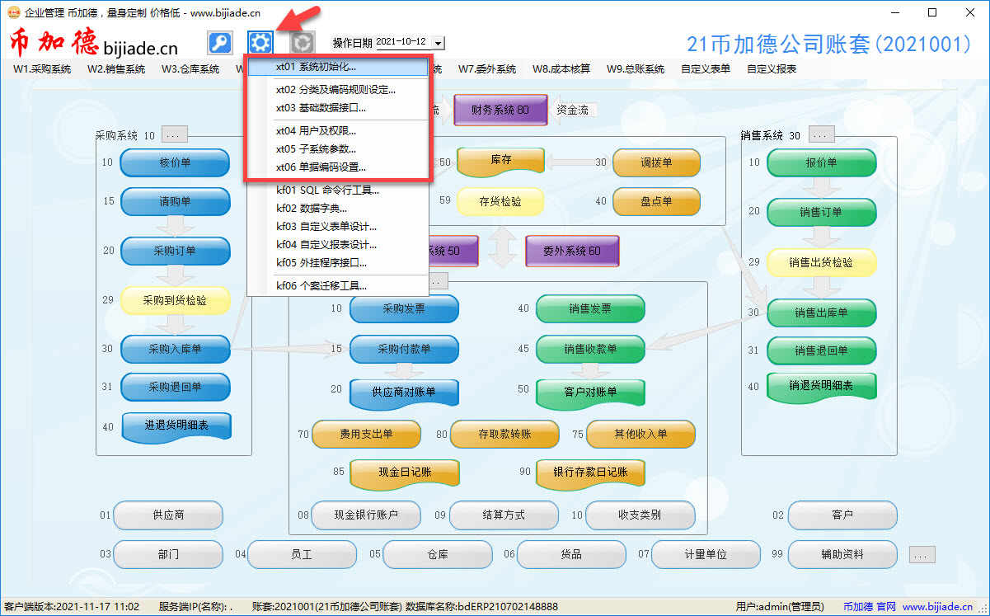The image size is (990, 616).
Task: Visit the www.bijiade.cn link in status bar
Action: (x=938, y=607)
